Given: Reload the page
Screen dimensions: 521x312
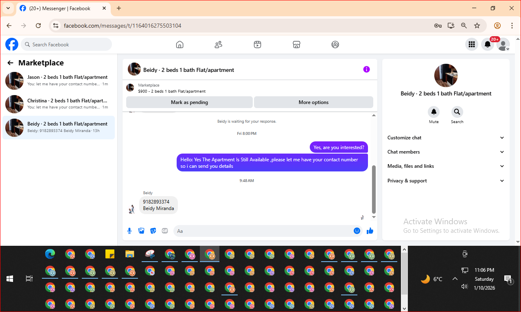Looking at the screenshot, I should pos(38,26).
